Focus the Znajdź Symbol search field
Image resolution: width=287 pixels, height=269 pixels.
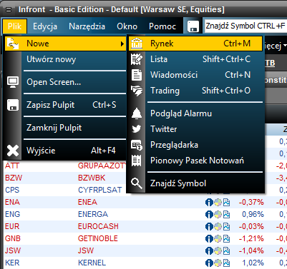245,26
